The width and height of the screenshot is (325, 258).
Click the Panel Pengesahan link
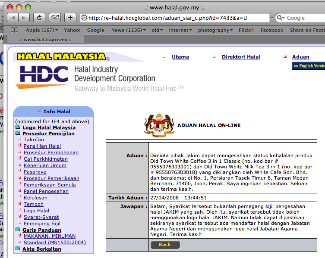coord(46,191)
